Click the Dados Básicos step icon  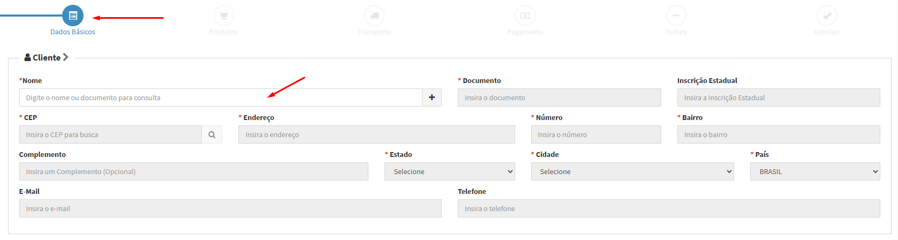(73, 16)
